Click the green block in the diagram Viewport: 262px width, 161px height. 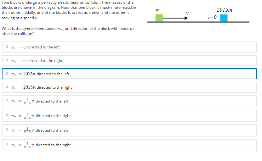click(x=159, y=18)
